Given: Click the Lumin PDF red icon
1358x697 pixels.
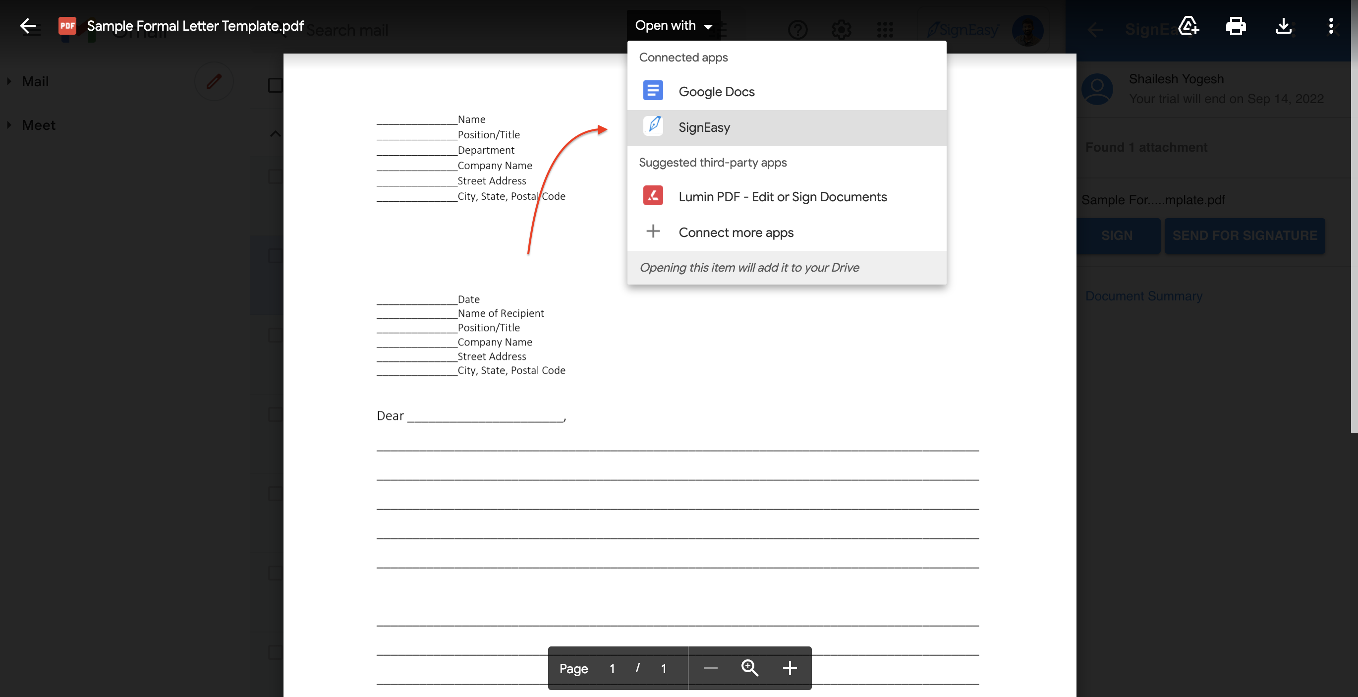Looking at the screenshot, I should tap(653, 196).
